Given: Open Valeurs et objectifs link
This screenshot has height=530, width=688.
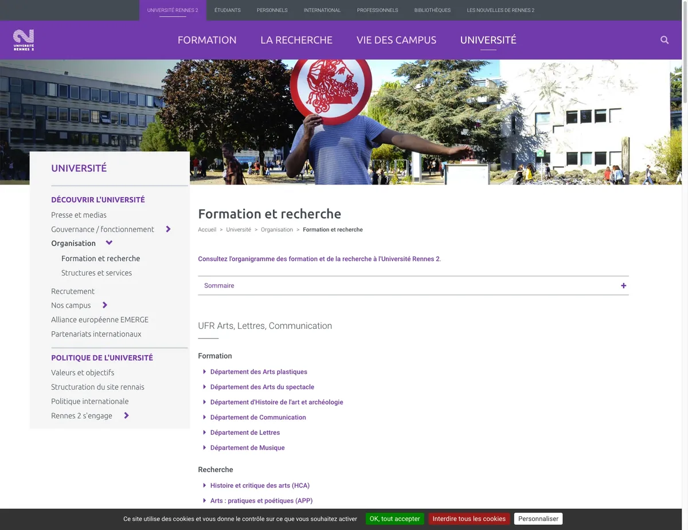Looking at the screenshot, I should [83, 372].
